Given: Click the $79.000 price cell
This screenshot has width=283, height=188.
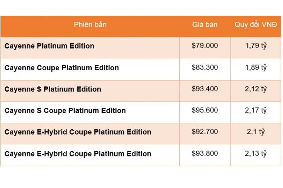Looking at the screenshot, I should coord(205,46).
